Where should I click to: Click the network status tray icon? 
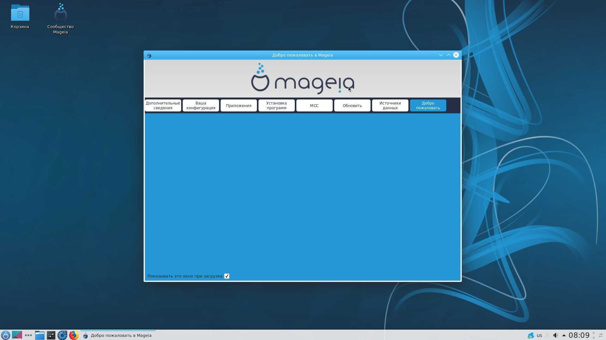tap(531, 335)
